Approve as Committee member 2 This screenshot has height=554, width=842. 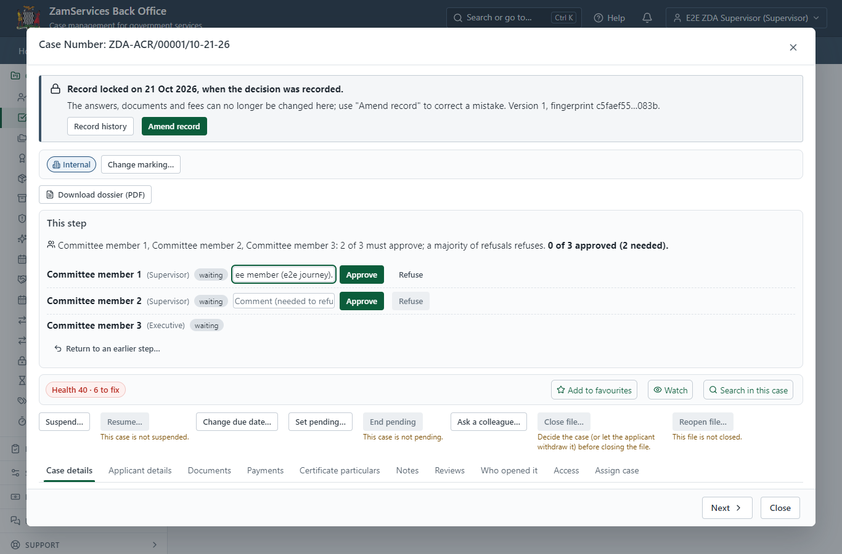coord(362,301)
